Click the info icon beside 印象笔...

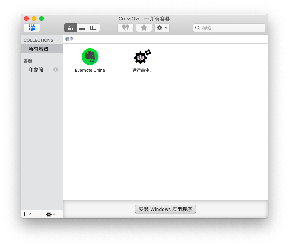56,69
